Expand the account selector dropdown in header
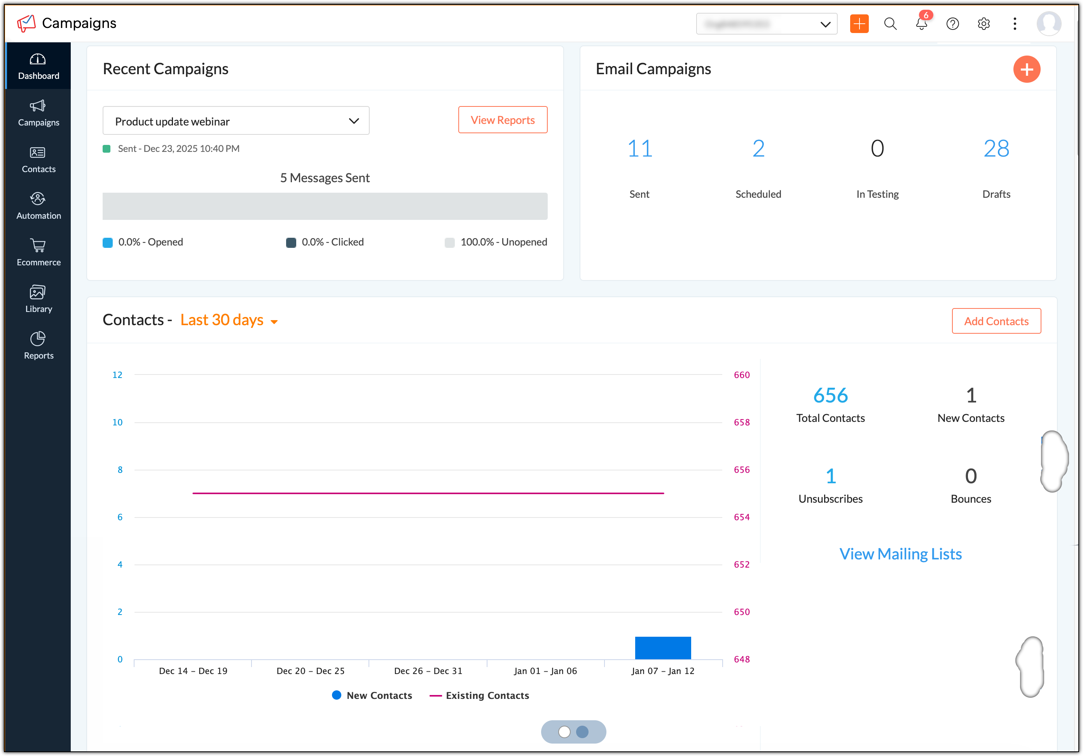This screenshot has width=1083, height=756. [x=767, y=24]
